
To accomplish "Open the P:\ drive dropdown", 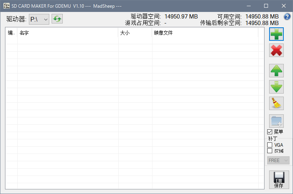I will click(x=39, y=19).
